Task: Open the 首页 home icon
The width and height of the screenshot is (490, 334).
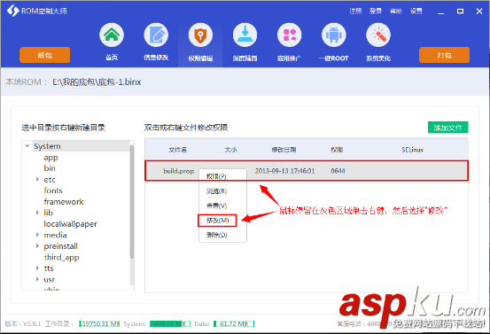Action: click(x=112, y=35)
